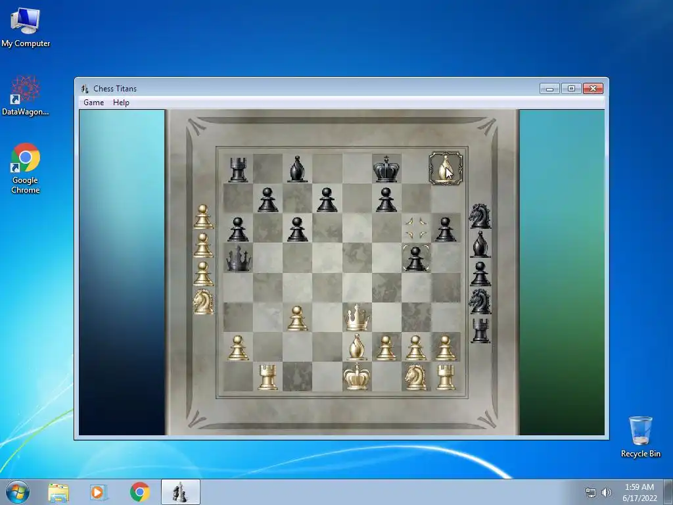The height and width of the screenshot is (505, 673).
Task: Minimize the Chess Titans window
Action: click(550, 89)
